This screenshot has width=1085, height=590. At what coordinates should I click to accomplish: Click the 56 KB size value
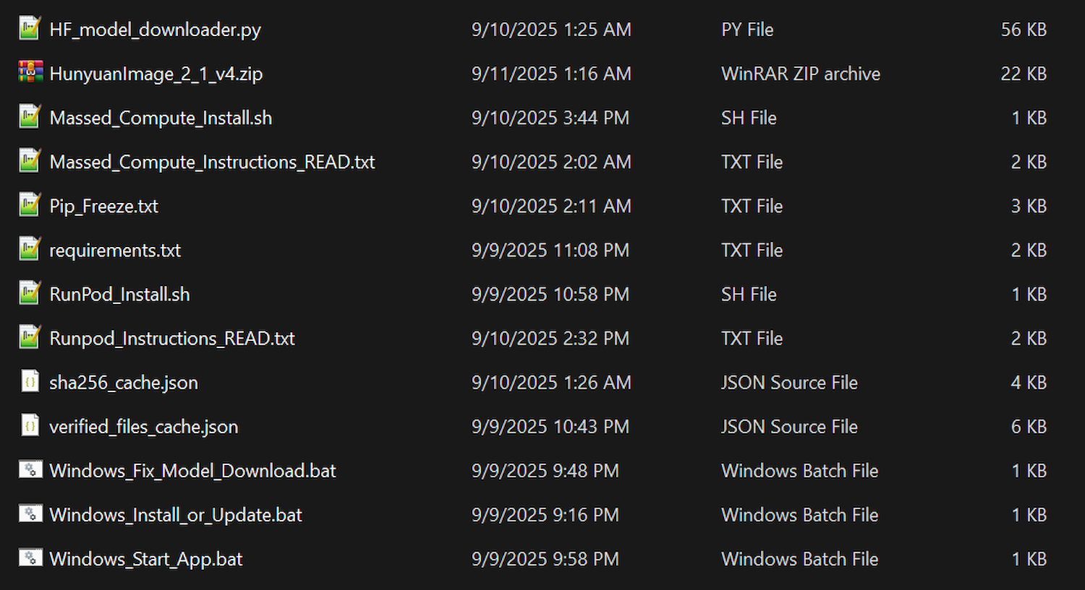[1024, 30]
